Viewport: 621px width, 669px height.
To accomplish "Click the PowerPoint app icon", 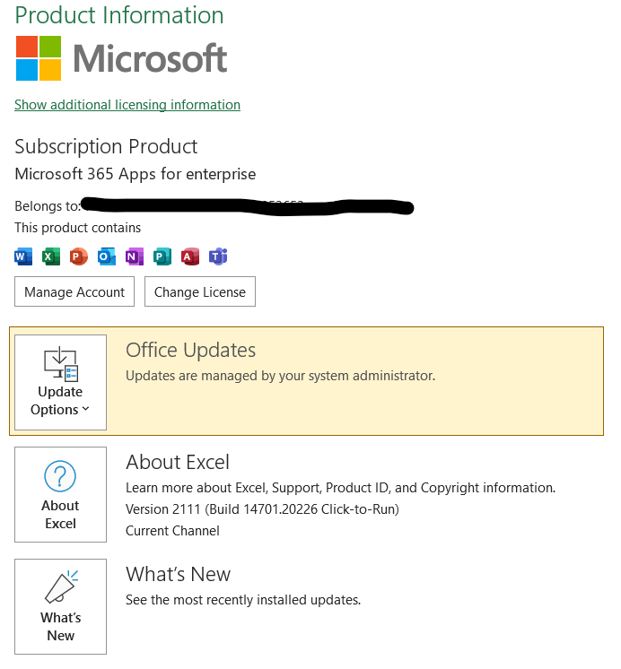I will [x=79, y=256].
